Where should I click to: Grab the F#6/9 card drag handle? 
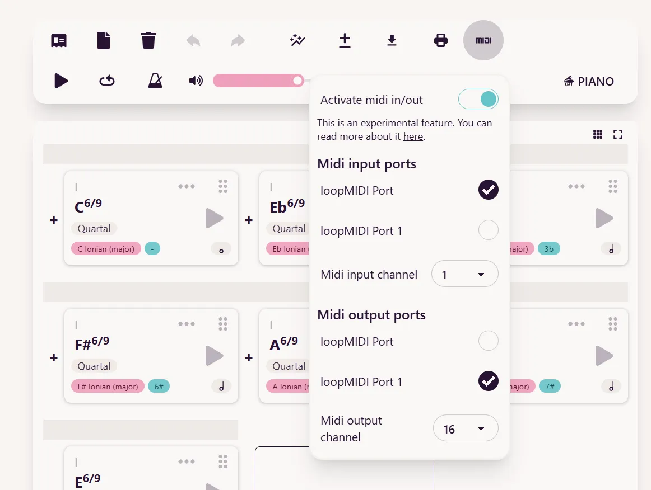tap(223, 324)
